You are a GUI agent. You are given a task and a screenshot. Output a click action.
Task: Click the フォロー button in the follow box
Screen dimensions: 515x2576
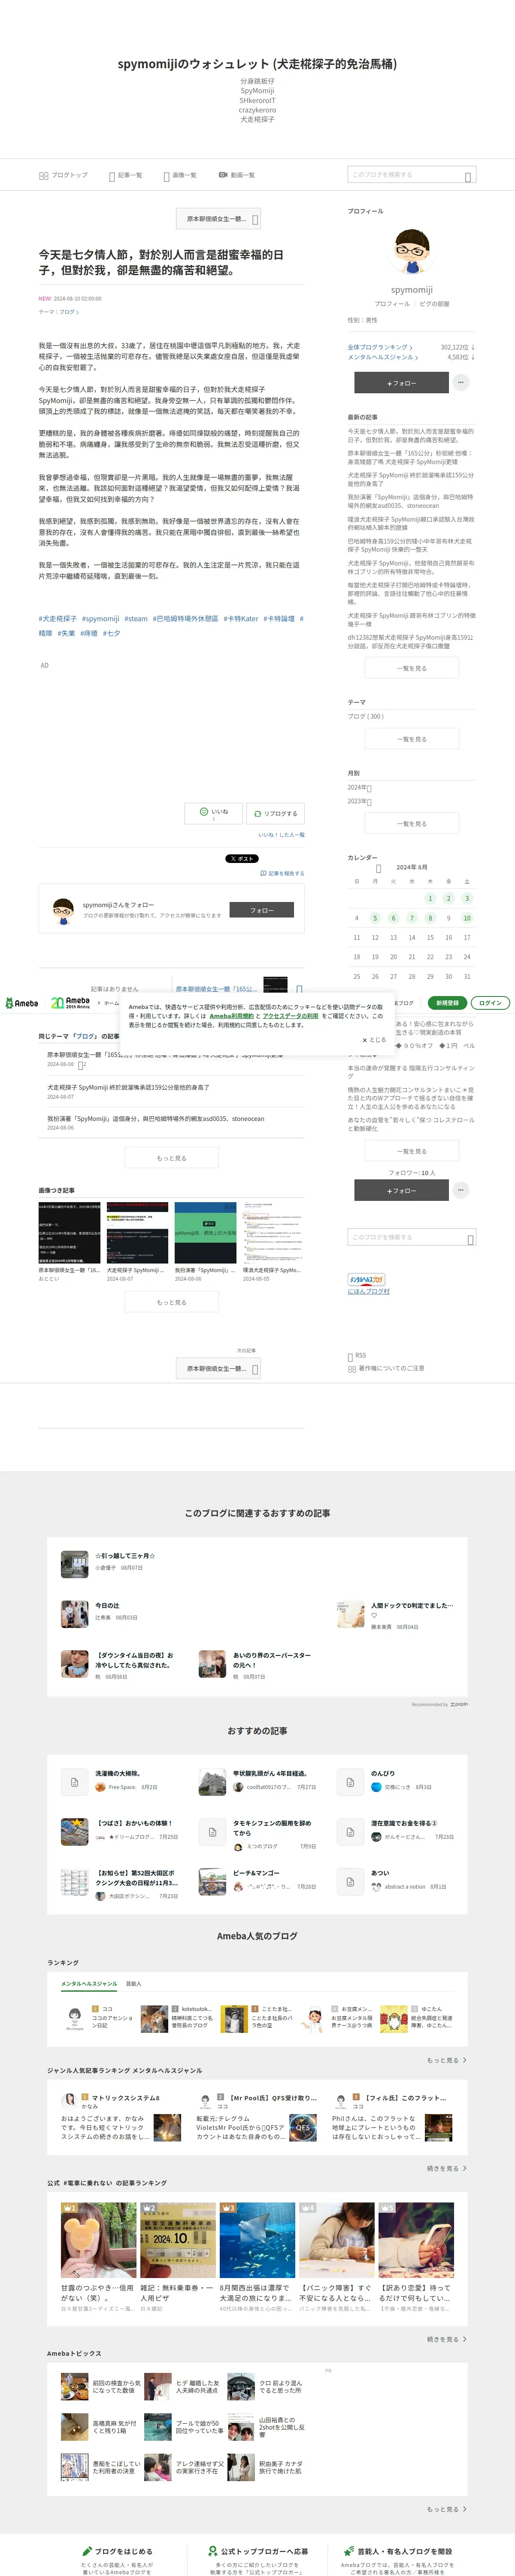coord(262,910)
